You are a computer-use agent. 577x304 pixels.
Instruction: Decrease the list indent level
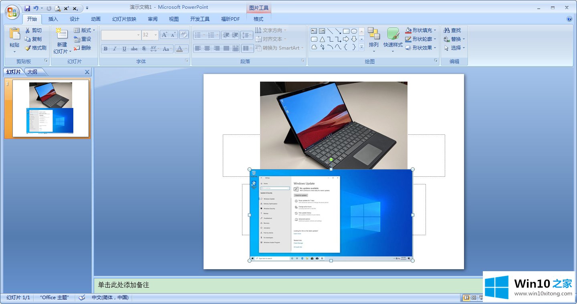[x=226, y=35]
